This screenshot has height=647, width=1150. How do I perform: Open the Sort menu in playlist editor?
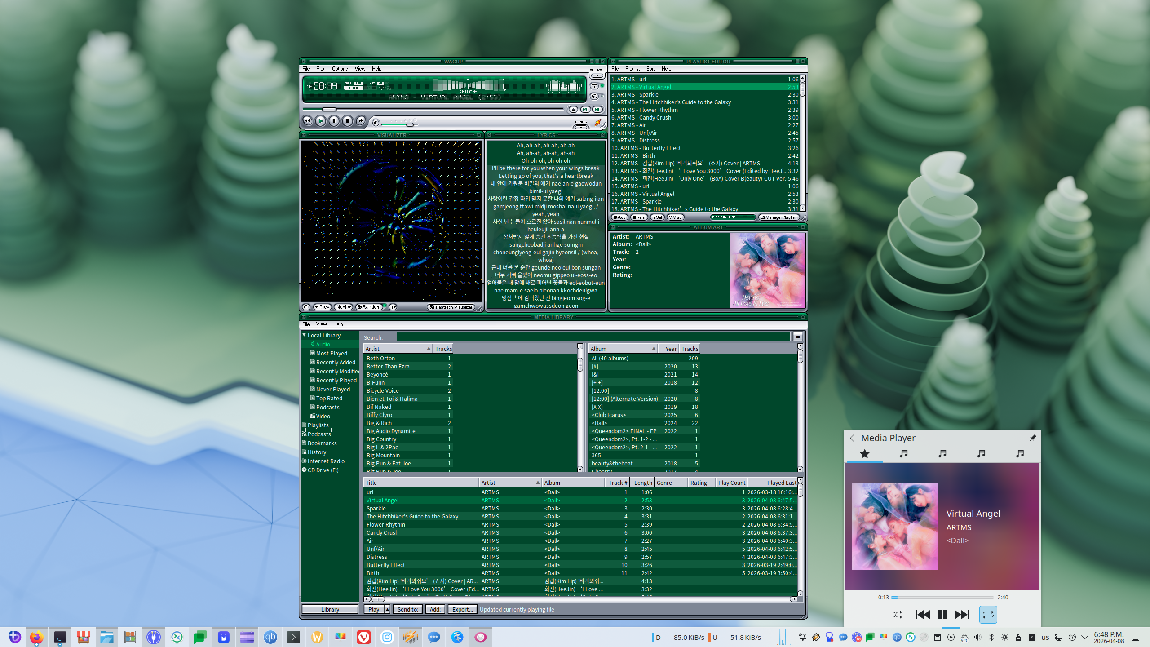650,69
